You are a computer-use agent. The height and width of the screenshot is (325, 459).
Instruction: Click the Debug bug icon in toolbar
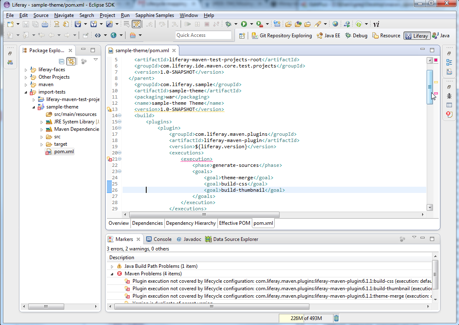coord(228,24)
